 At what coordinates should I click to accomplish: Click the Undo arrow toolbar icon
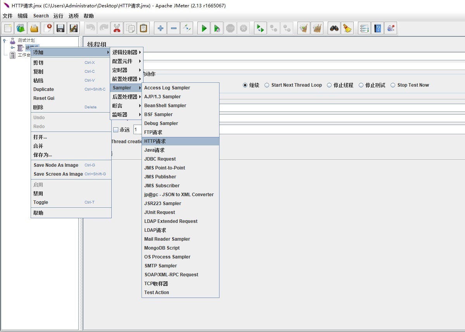click(90, 28)
